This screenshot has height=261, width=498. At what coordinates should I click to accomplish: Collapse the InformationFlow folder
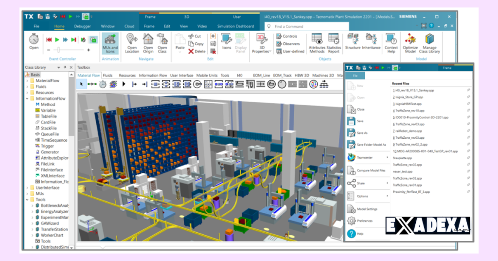[27, 98]
